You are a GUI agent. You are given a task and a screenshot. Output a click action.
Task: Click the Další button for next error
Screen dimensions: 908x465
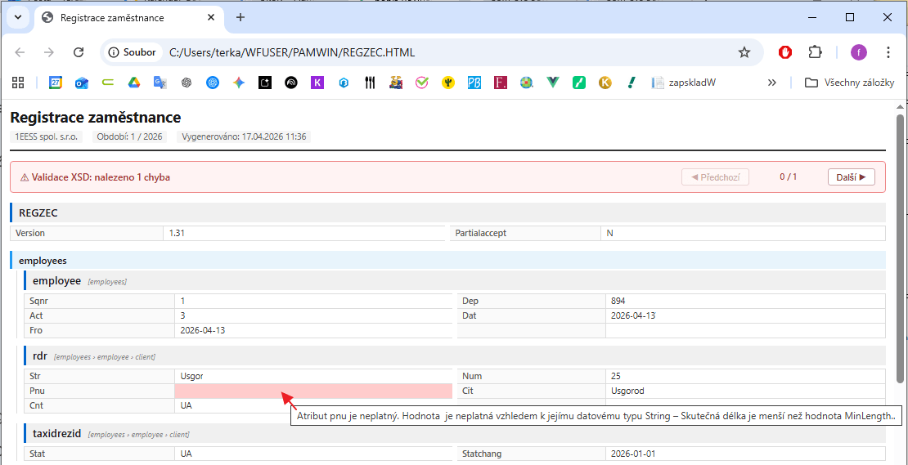[851, 177]
